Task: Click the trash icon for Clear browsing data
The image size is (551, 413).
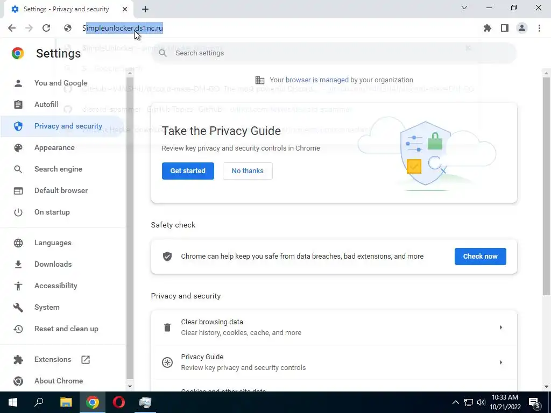Action: click(x=167, y=327)
